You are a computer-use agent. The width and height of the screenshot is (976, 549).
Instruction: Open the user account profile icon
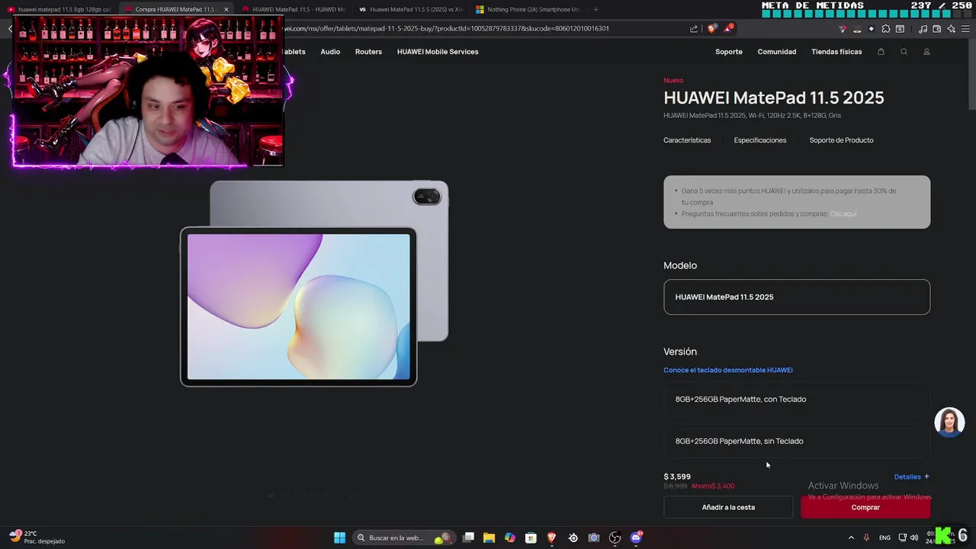tap(926, 52)
